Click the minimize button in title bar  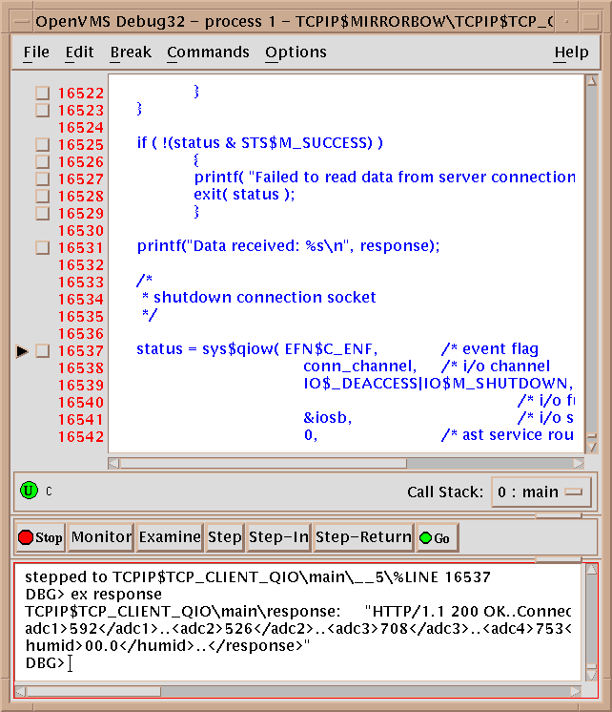coord(566,21)
